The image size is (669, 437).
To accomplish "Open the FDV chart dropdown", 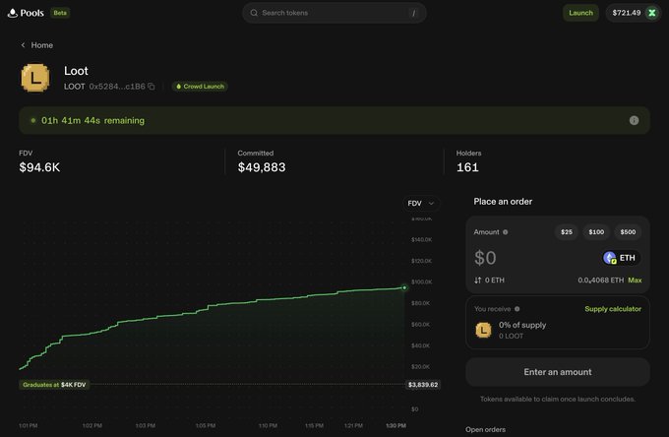I will [421, 203].
